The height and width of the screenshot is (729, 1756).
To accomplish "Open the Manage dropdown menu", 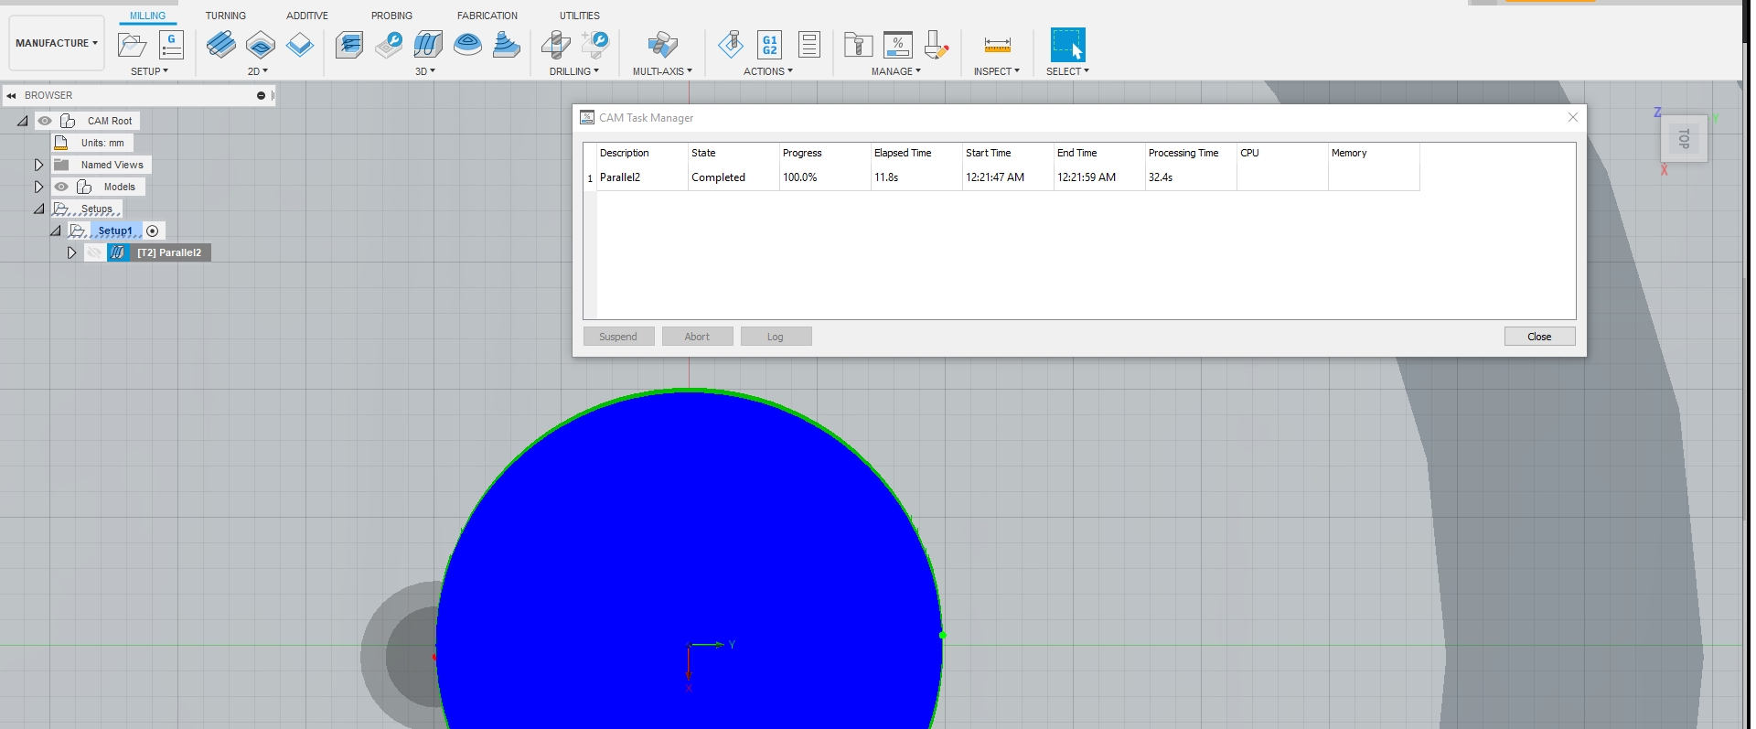I will (896, 71).
